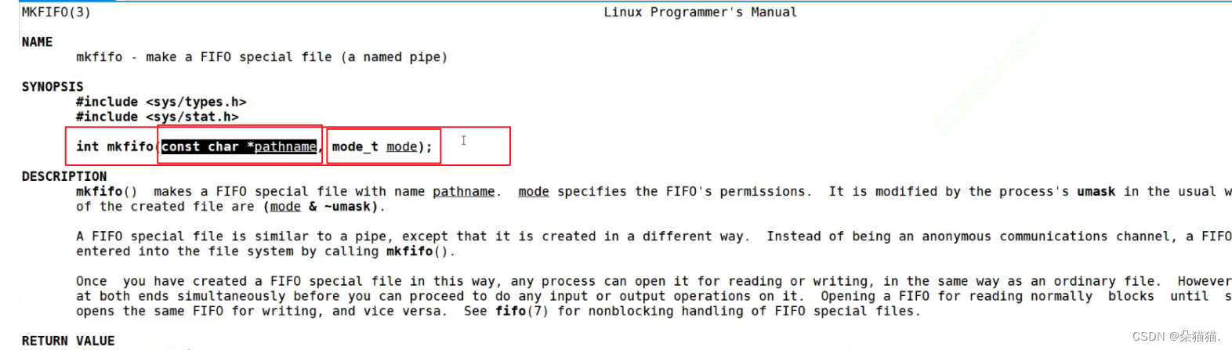Click the highlighted const char *pathname parameter

coord(239,147)
